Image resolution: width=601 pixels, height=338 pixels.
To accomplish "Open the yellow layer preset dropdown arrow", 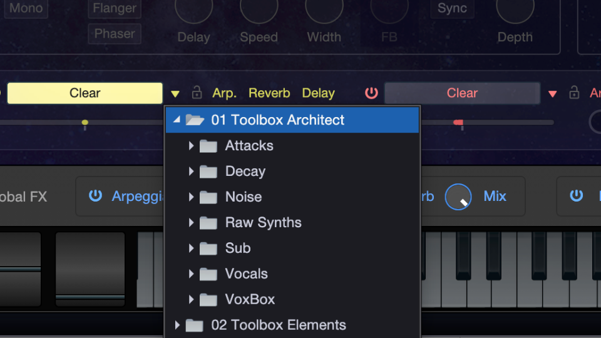I will tap(175, 94).
